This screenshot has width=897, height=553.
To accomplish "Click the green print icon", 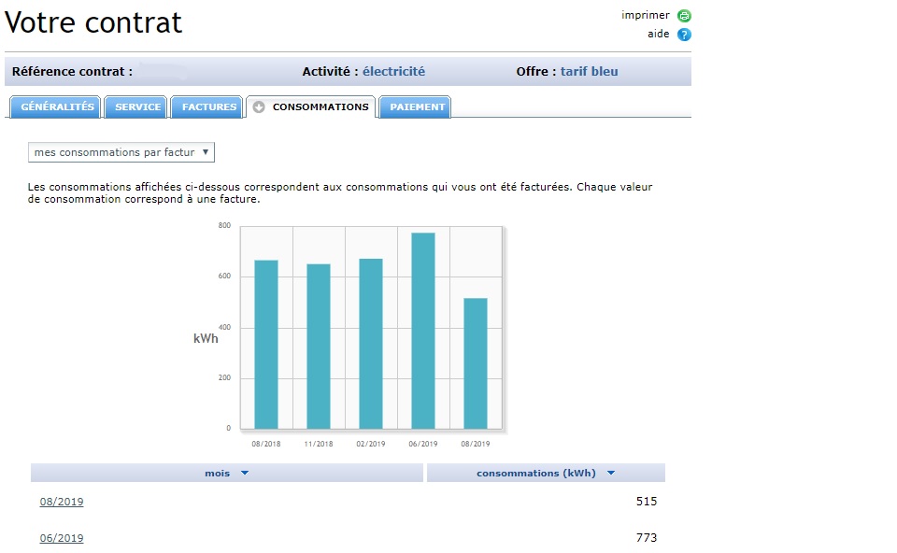I will (x=684, y=16).
